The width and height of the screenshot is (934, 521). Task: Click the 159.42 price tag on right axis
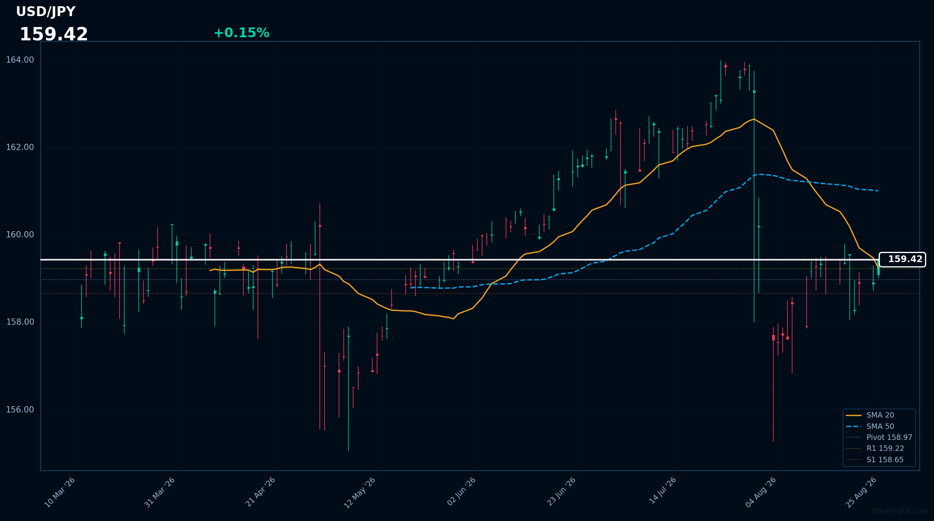(903, 259)
